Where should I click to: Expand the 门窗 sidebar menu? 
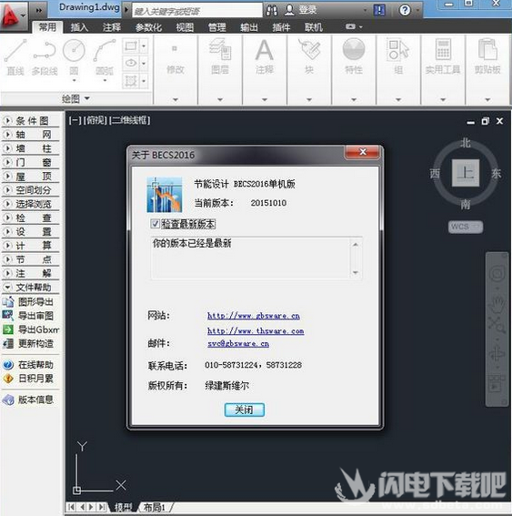click(31, 162)
